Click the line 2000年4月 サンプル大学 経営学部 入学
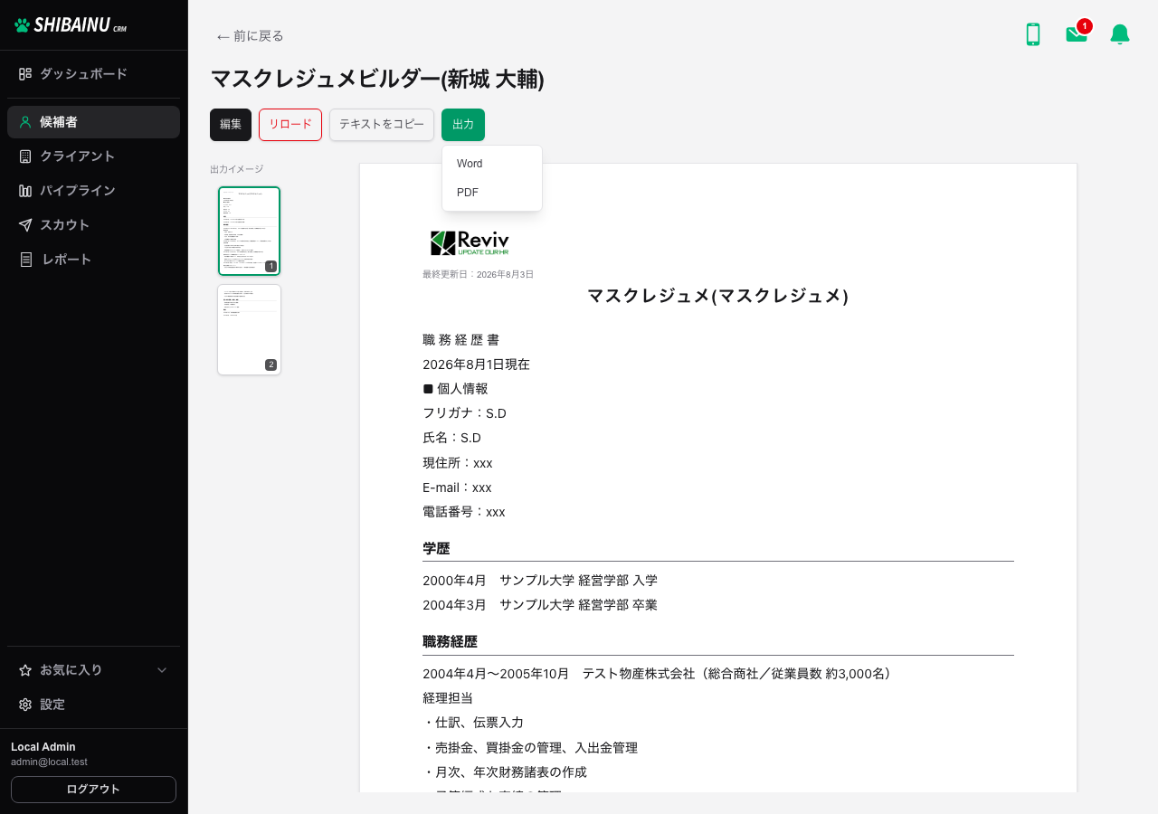1158x814 pixels. [540, 581]
